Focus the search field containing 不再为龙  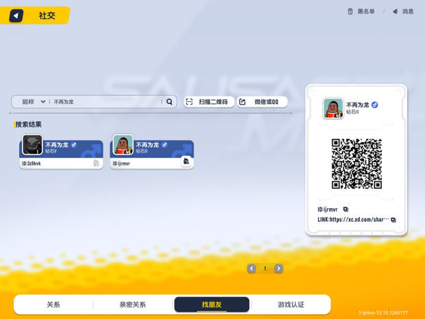pos(106,102)
